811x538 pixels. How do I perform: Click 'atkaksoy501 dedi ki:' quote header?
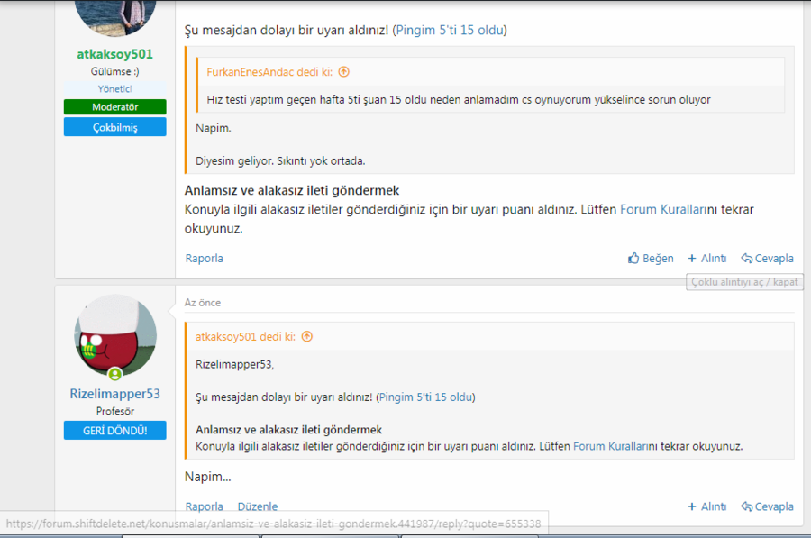pyautogui.click(x=245, y=337)
